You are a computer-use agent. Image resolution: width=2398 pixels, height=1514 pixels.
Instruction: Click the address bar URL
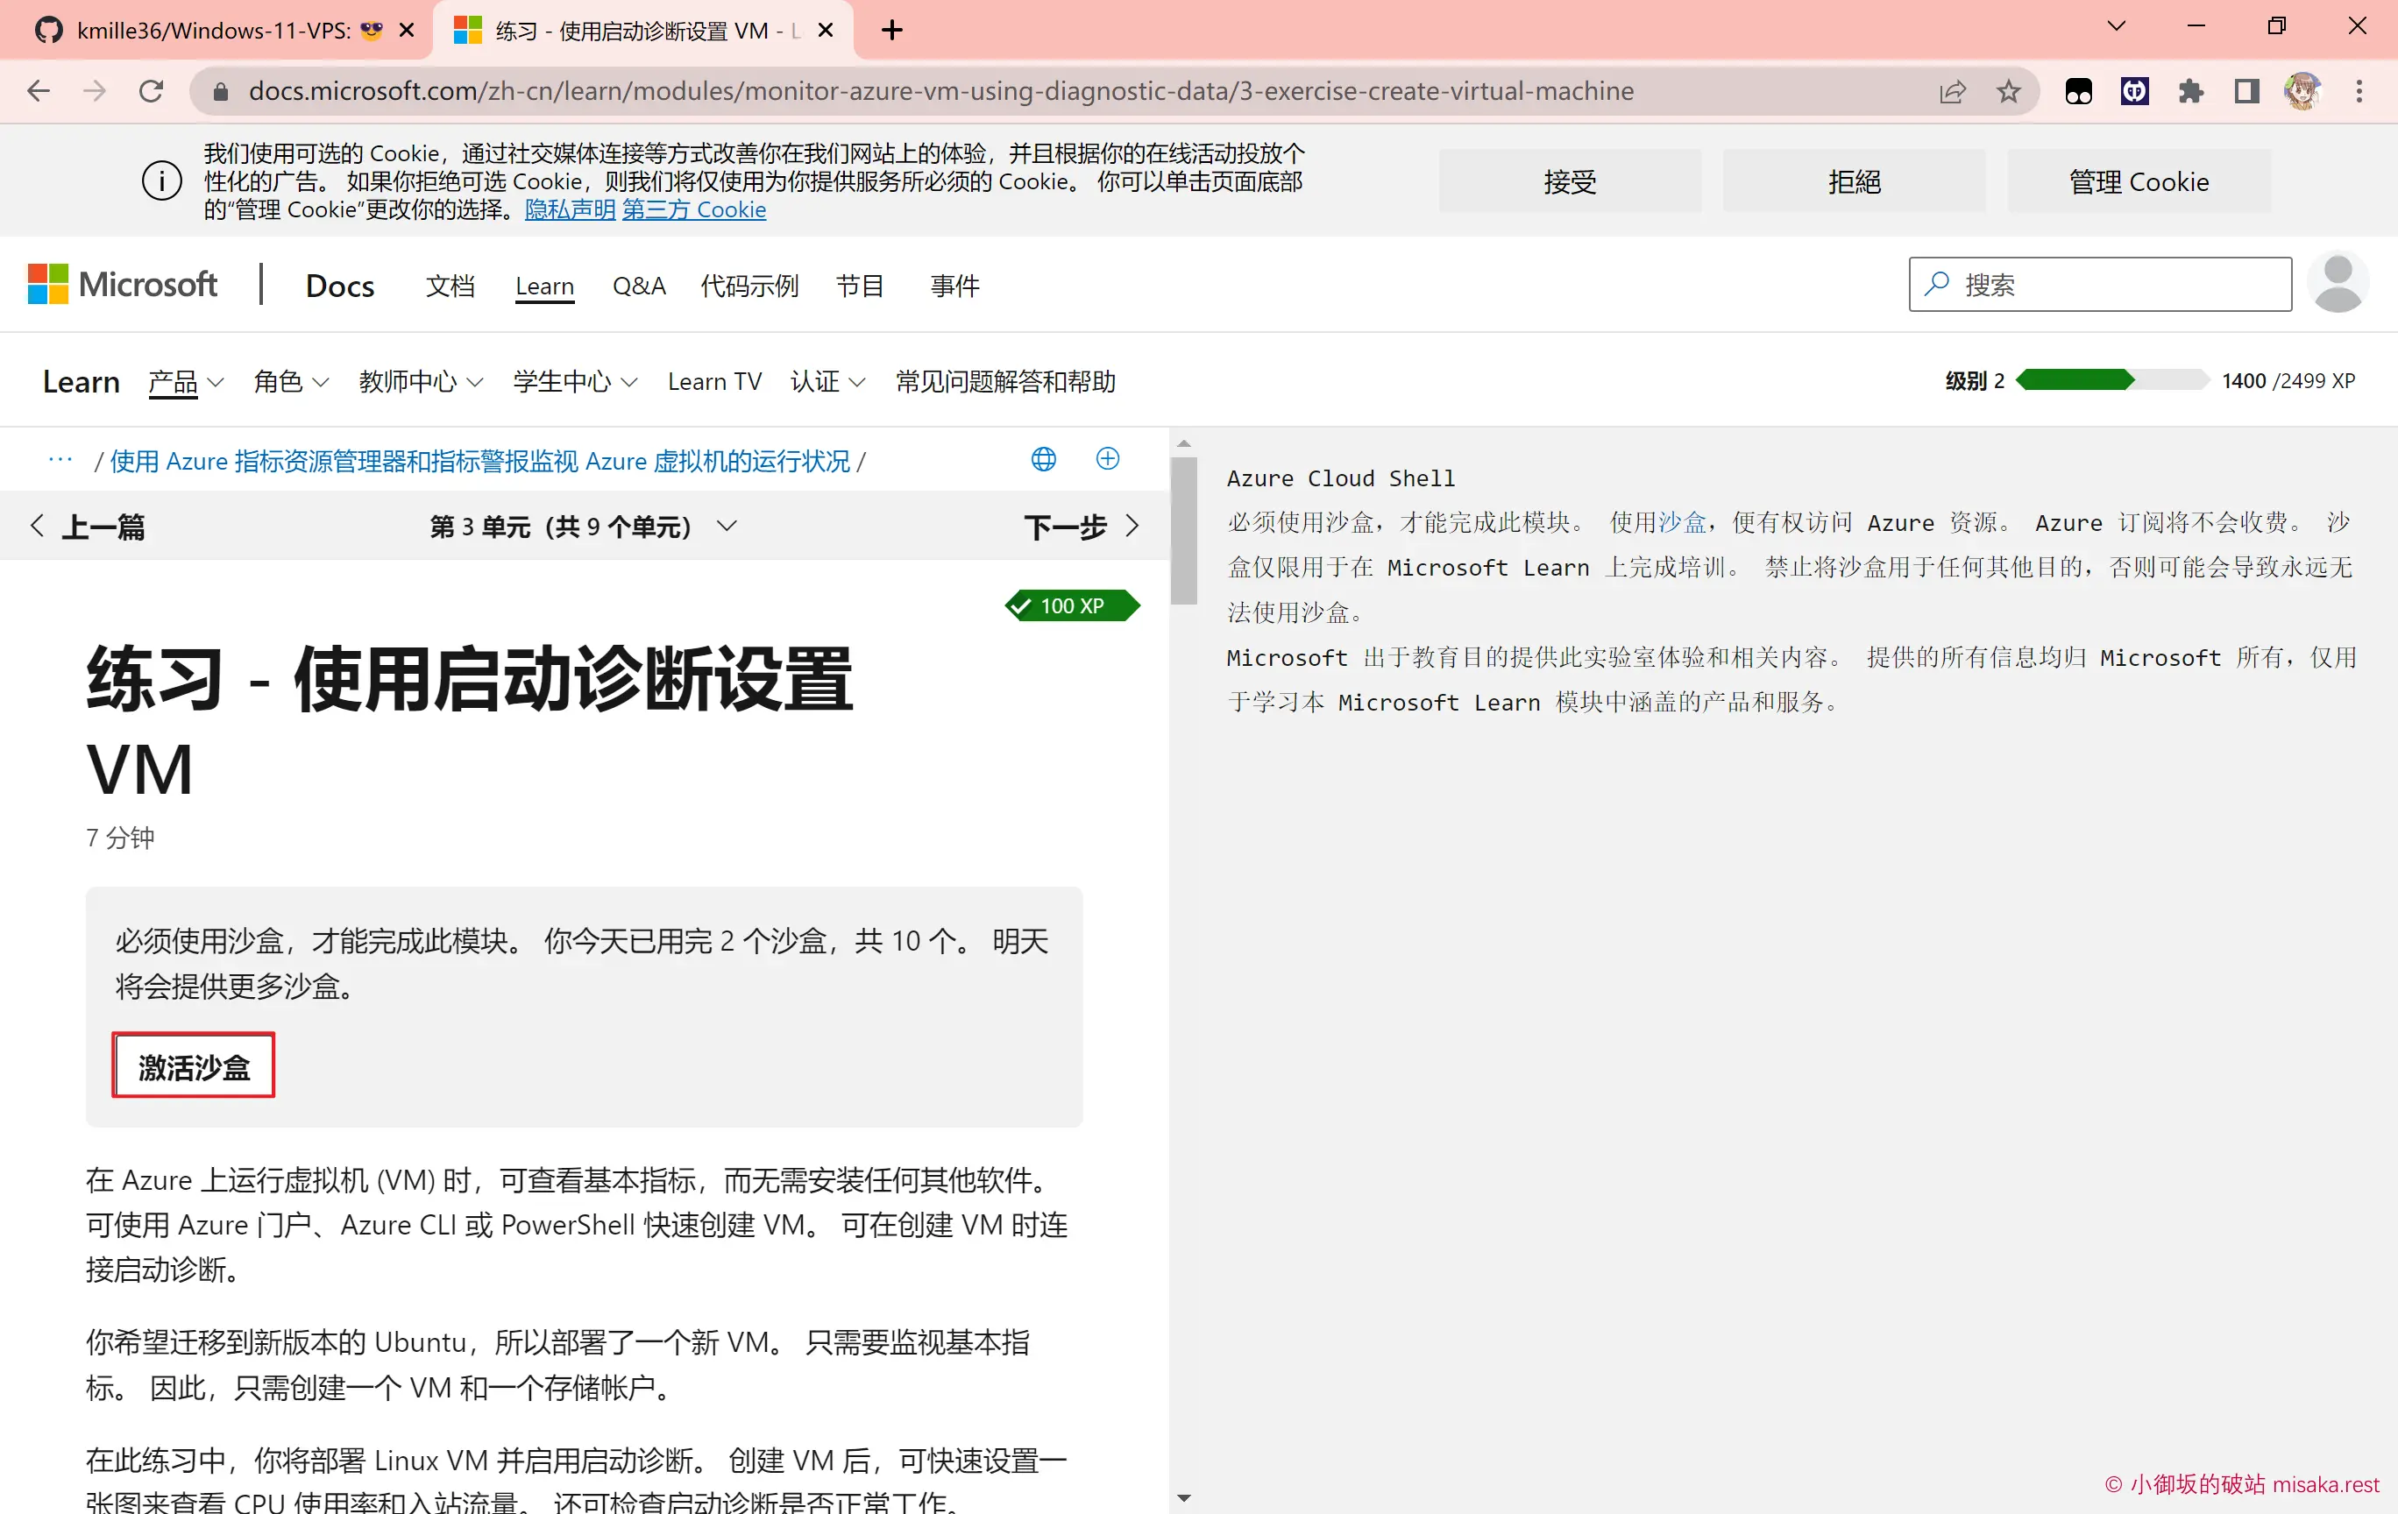point(940,90)
